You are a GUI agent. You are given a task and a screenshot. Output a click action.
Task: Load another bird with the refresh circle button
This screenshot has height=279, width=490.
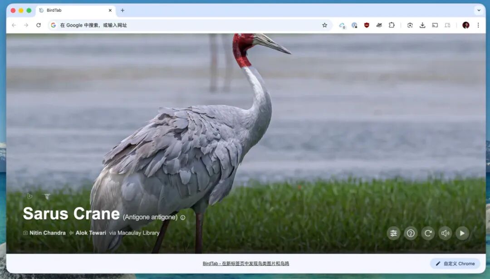428,233
